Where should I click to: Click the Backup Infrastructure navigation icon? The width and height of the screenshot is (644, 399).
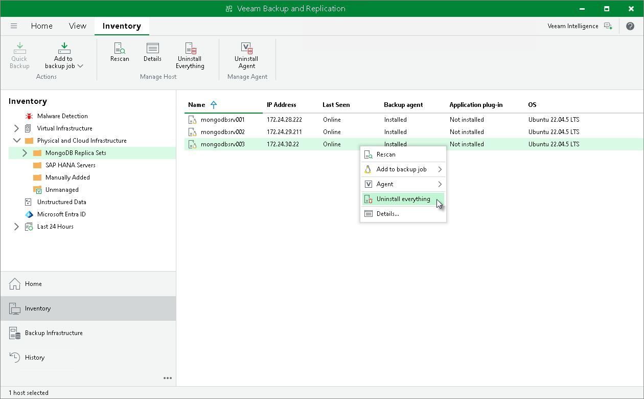[15, 333]
